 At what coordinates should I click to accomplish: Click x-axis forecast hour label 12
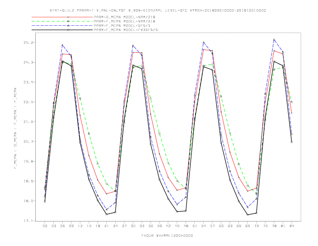(x=80, y=226)
